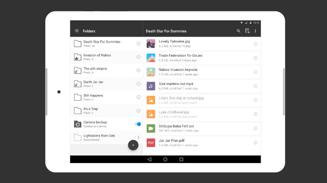The image size is (327, 183).
Task: Open the Lightsibers from Seki options menu
Action: point(139,137)
